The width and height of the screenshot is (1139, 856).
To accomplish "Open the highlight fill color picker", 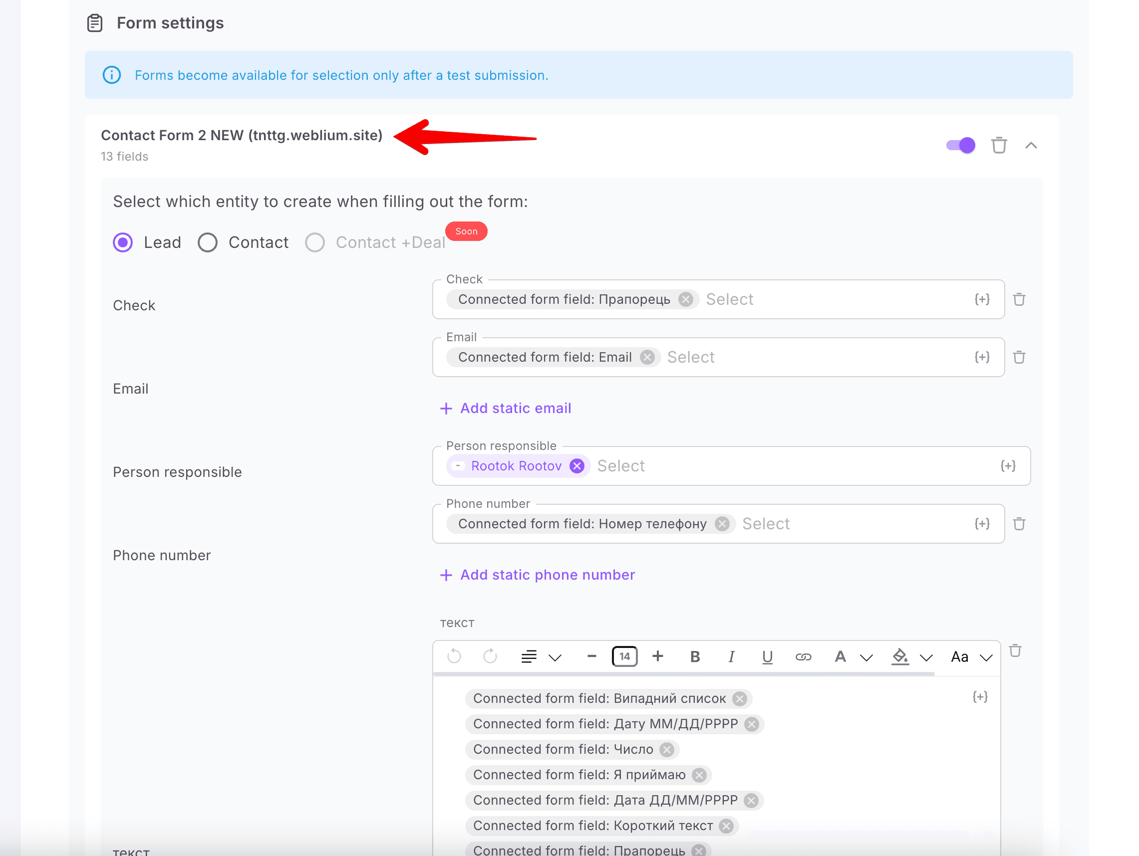I will pos(900,657).
